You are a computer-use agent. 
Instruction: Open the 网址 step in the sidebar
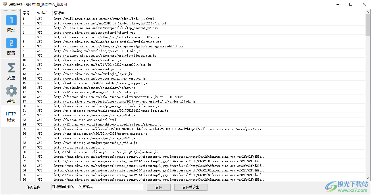pos(11,24)
